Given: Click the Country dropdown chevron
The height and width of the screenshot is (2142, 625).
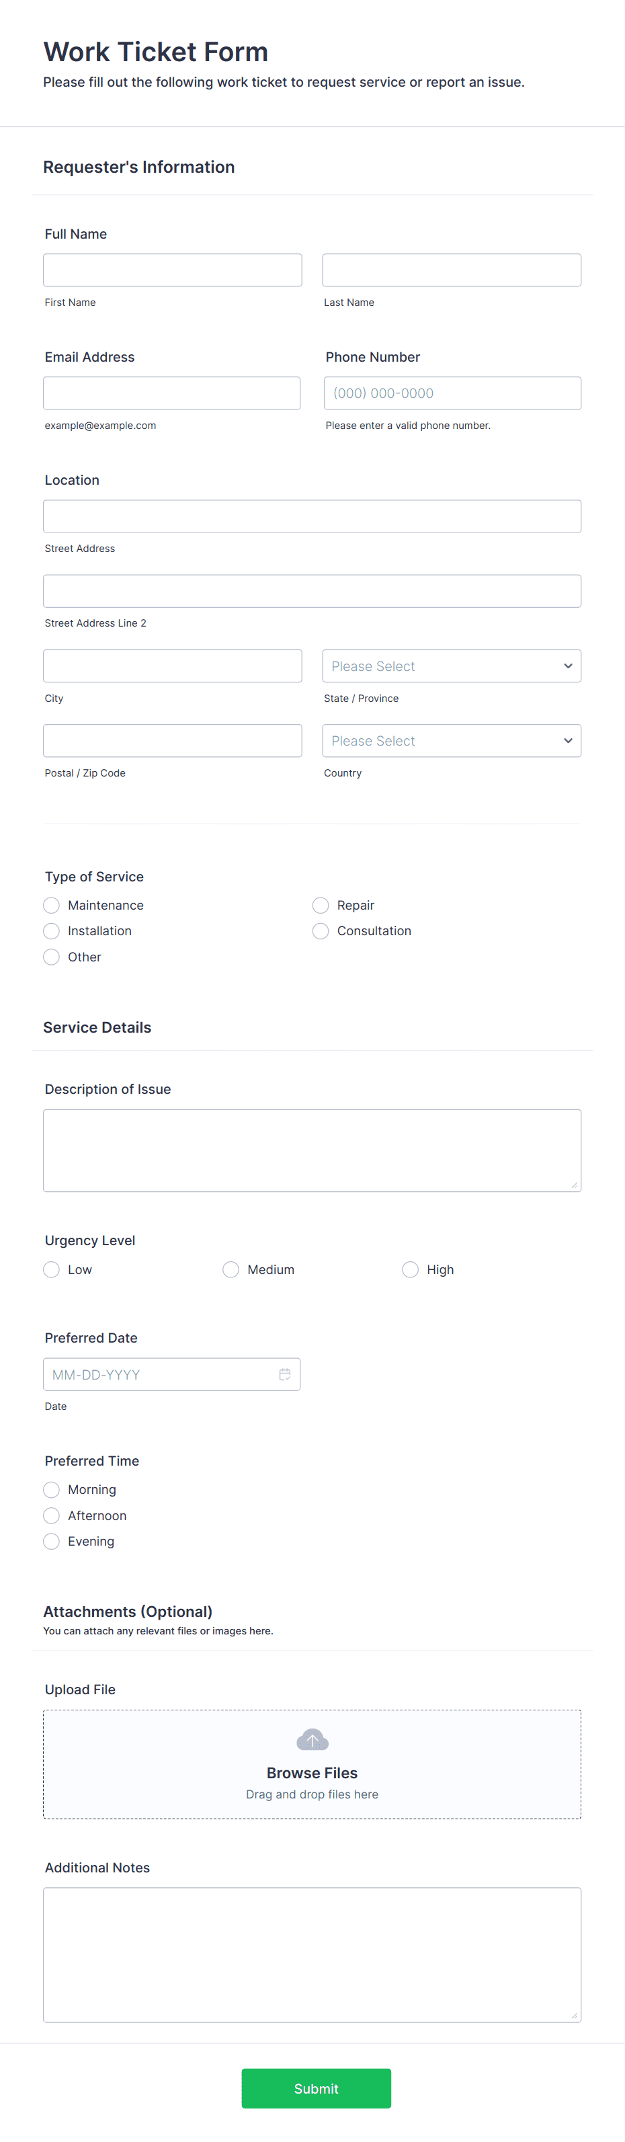Looking at the screenshot, I should (x=568, y=740).
